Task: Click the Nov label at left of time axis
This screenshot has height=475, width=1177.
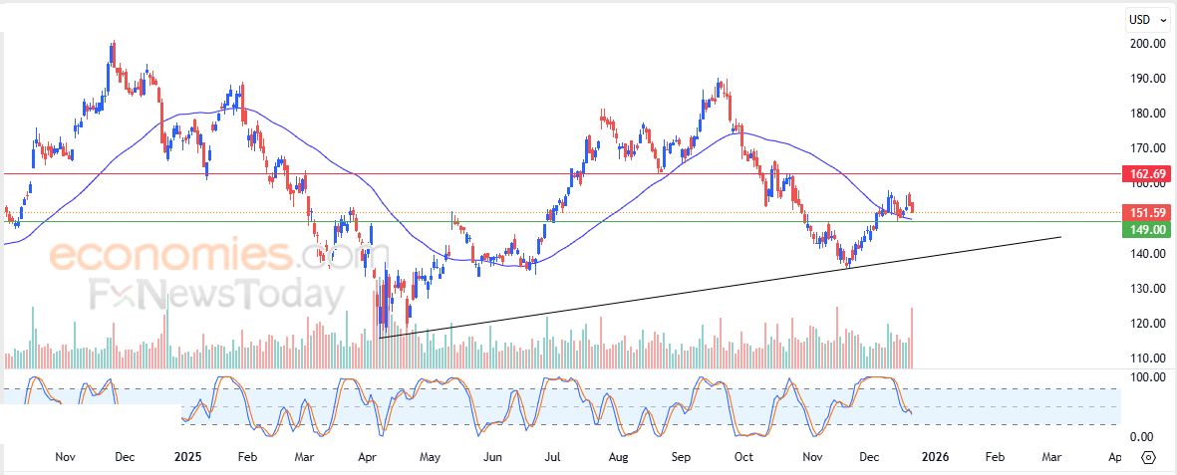Action: (x=66, y=456)
